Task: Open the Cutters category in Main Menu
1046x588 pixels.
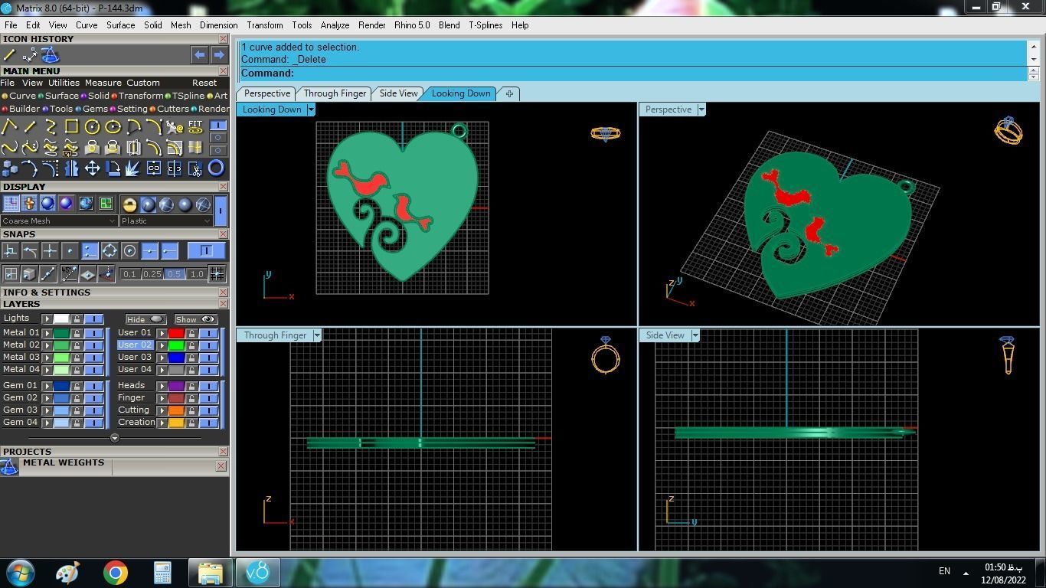Action: pos(170,109)
